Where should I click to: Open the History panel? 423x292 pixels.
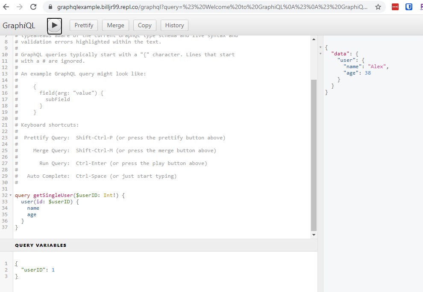[x=174, y=26]
